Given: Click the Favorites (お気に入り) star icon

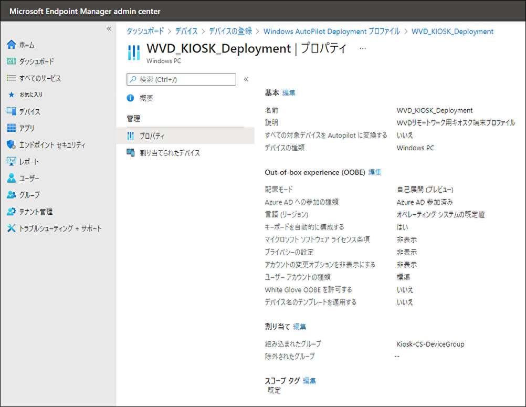Looking at the screenshot, I should (12, 95).
